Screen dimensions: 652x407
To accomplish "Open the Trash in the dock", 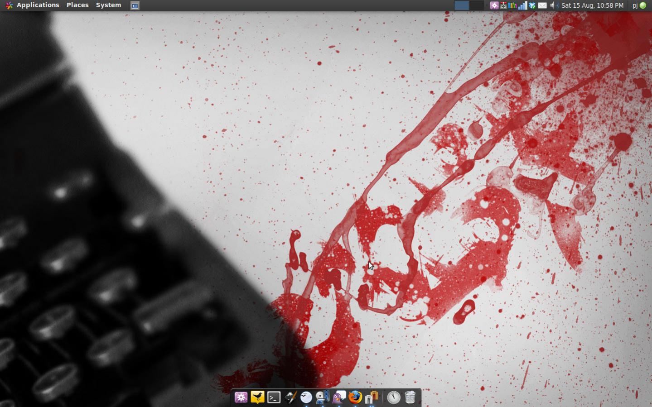I will tap(410, 397).
